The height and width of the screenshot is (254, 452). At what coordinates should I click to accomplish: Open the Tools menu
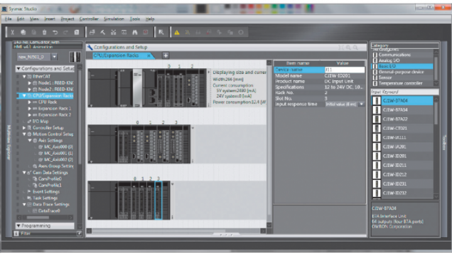(134, 19)
